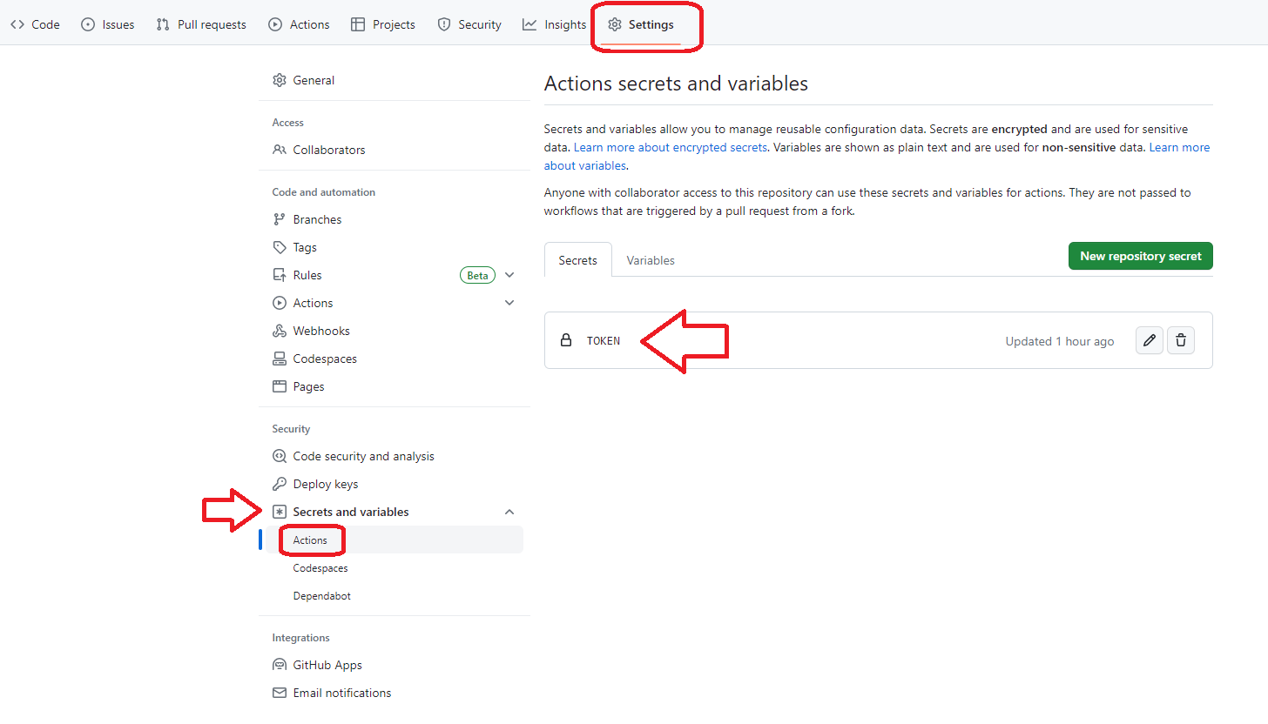The image size is (1268, 724).
Task: Click the Projects table icon
Action: [358, 24]
